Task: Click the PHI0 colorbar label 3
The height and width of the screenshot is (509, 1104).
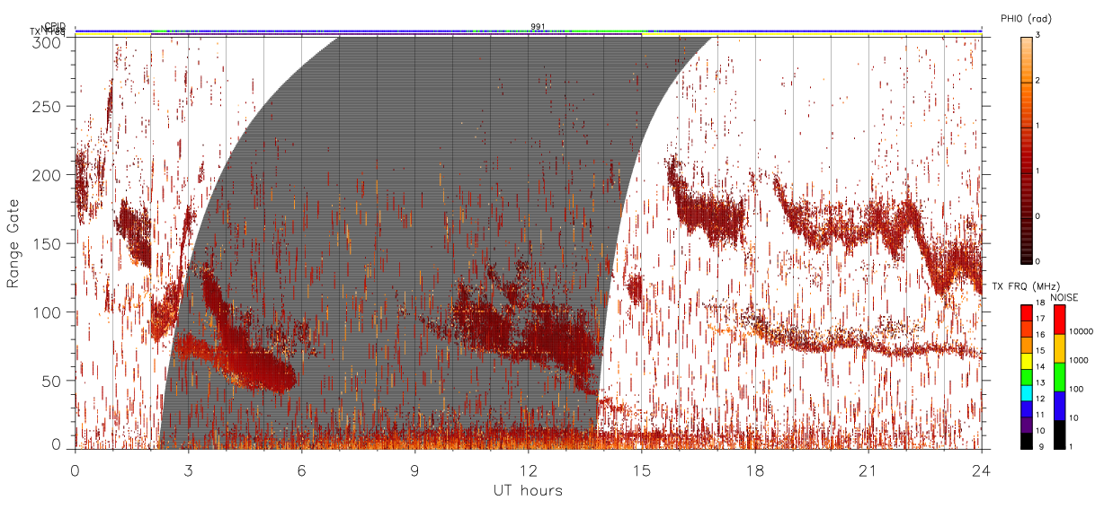Action: [x=1038, y=37]
